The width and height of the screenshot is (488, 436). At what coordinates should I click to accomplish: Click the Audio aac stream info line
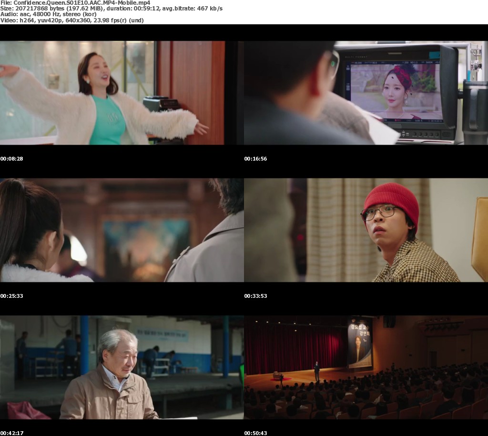click(48, 14)
